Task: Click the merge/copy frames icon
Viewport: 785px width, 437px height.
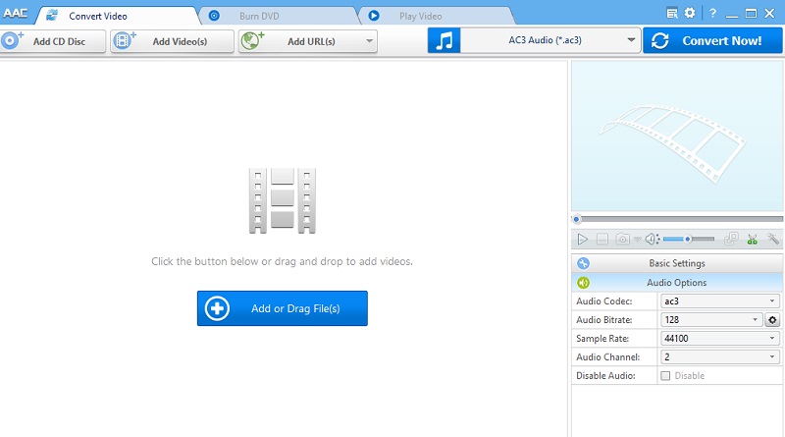Action: pos(731,239)
